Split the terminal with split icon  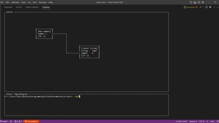pyautogui.click(x=206, y=7)
